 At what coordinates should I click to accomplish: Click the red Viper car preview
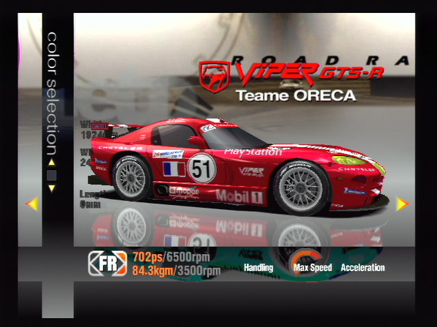pyautogui.click(x=240, y=167)
